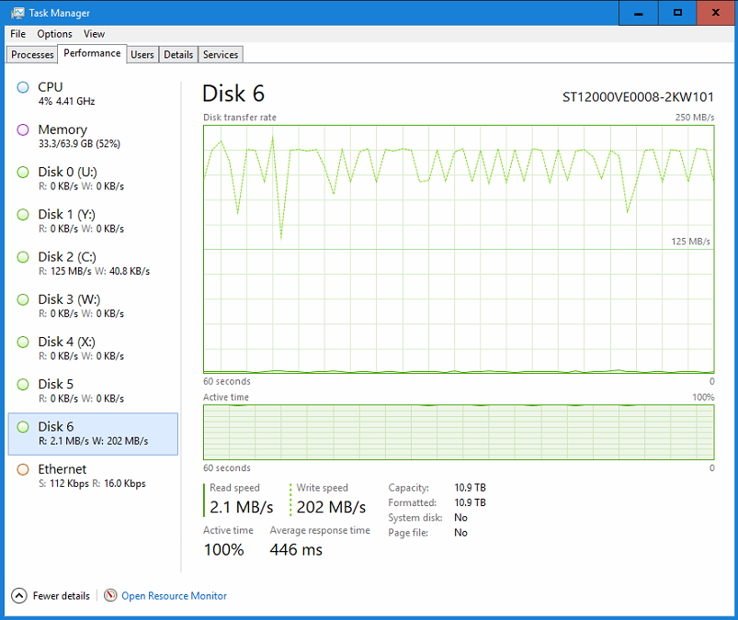Select Disk 2 (C:) in sidebar
738x620 pixels.
93,264
